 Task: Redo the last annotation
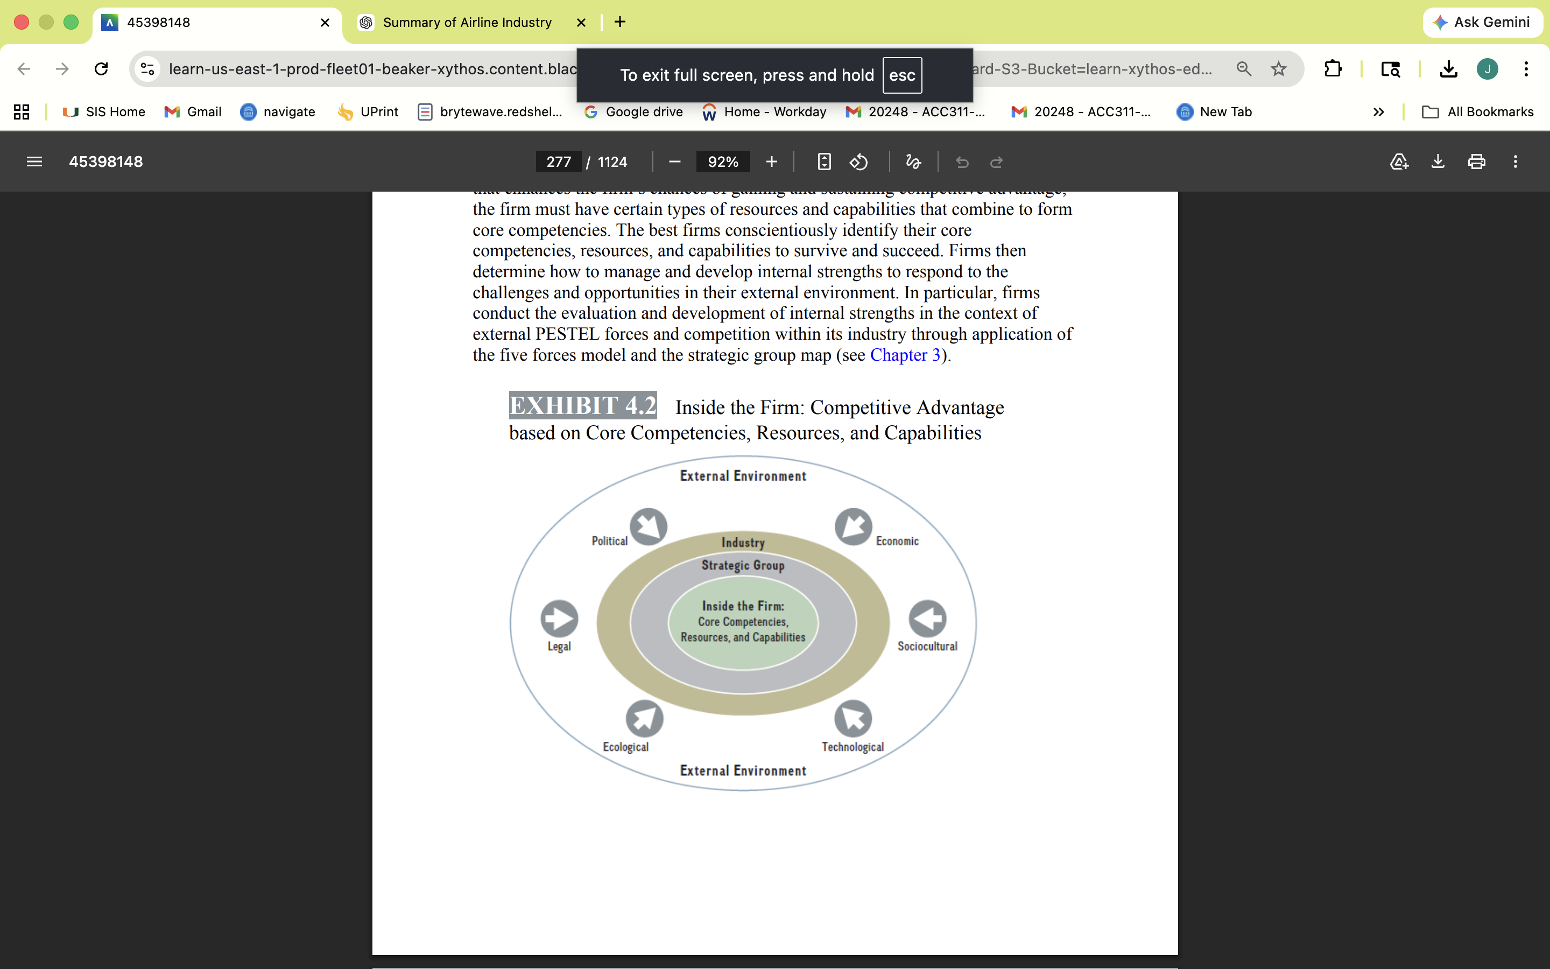(997, 161)
